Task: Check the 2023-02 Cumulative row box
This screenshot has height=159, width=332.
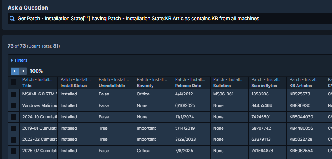Action: 14,140
